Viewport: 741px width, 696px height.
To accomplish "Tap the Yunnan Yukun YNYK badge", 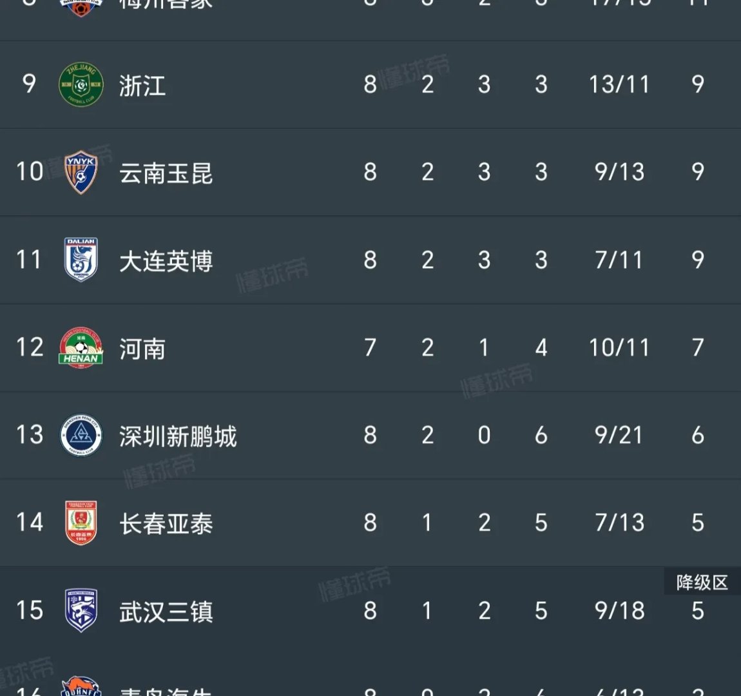I will tap(81, 172).
